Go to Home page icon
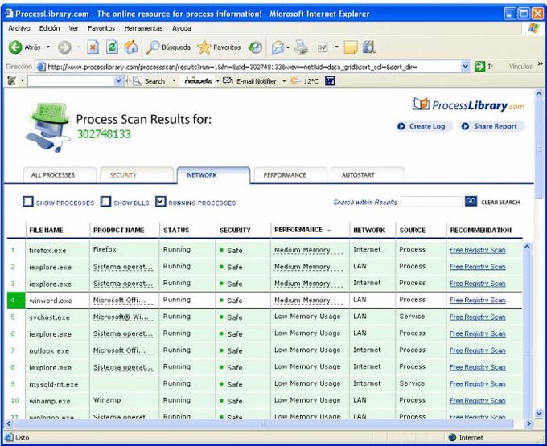Screen dimensions: 547x446 pyautogui.click(x=130, y=47)
